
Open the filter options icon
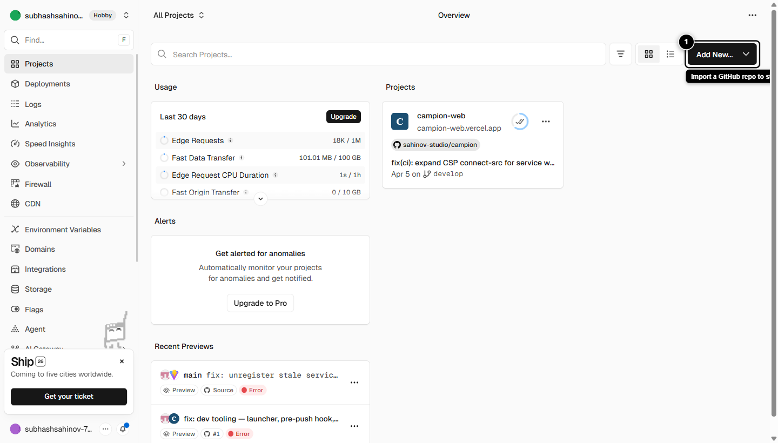click(x=621, y=54)
